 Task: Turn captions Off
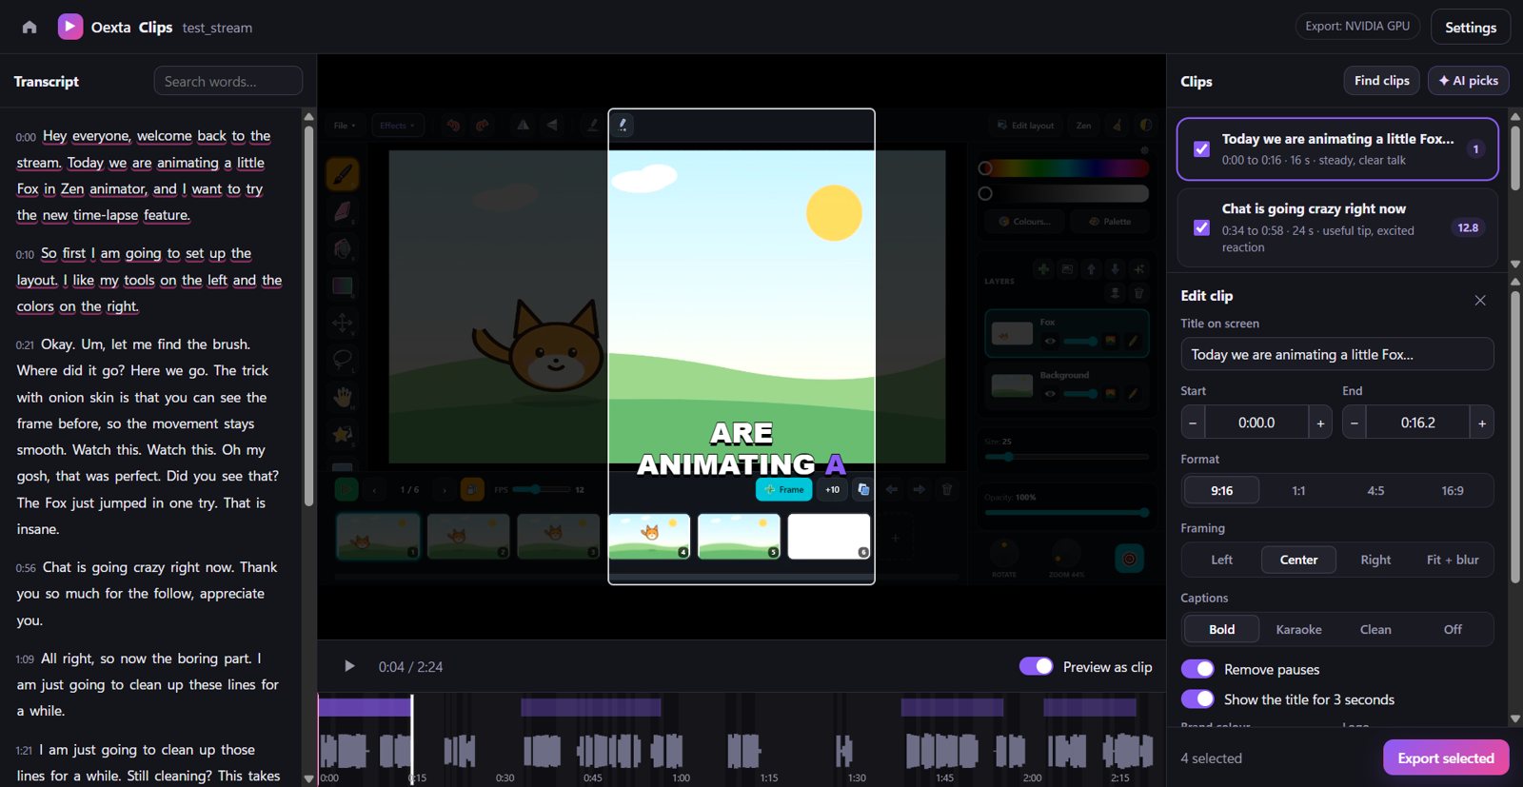click(1453, 629)
